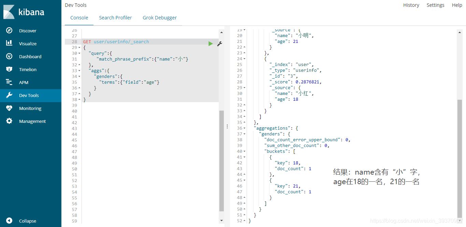Click editor scrollbar down arrow
This screenshot has width=466, height=227.
221,221
